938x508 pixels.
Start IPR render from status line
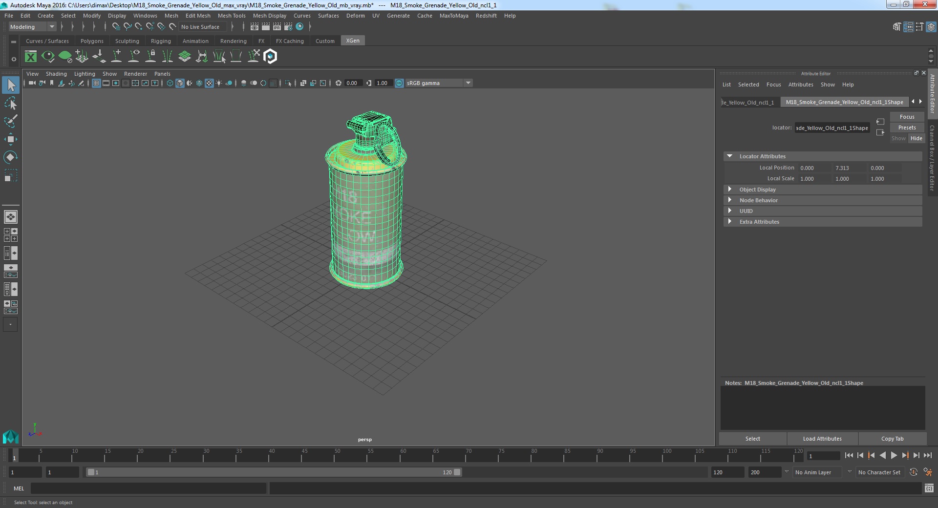tap(277, 27)
